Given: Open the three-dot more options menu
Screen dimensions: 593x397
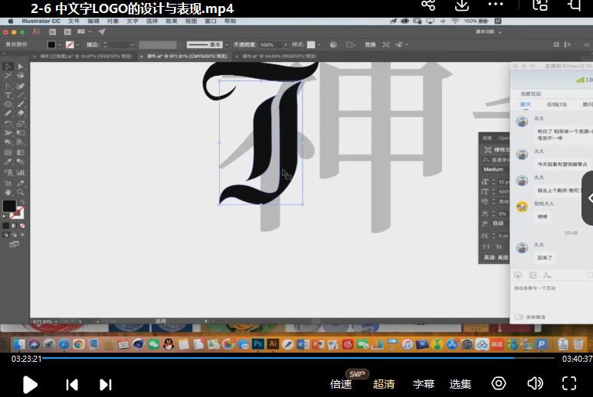Looking at the screenshot, I should click(496, 5).
